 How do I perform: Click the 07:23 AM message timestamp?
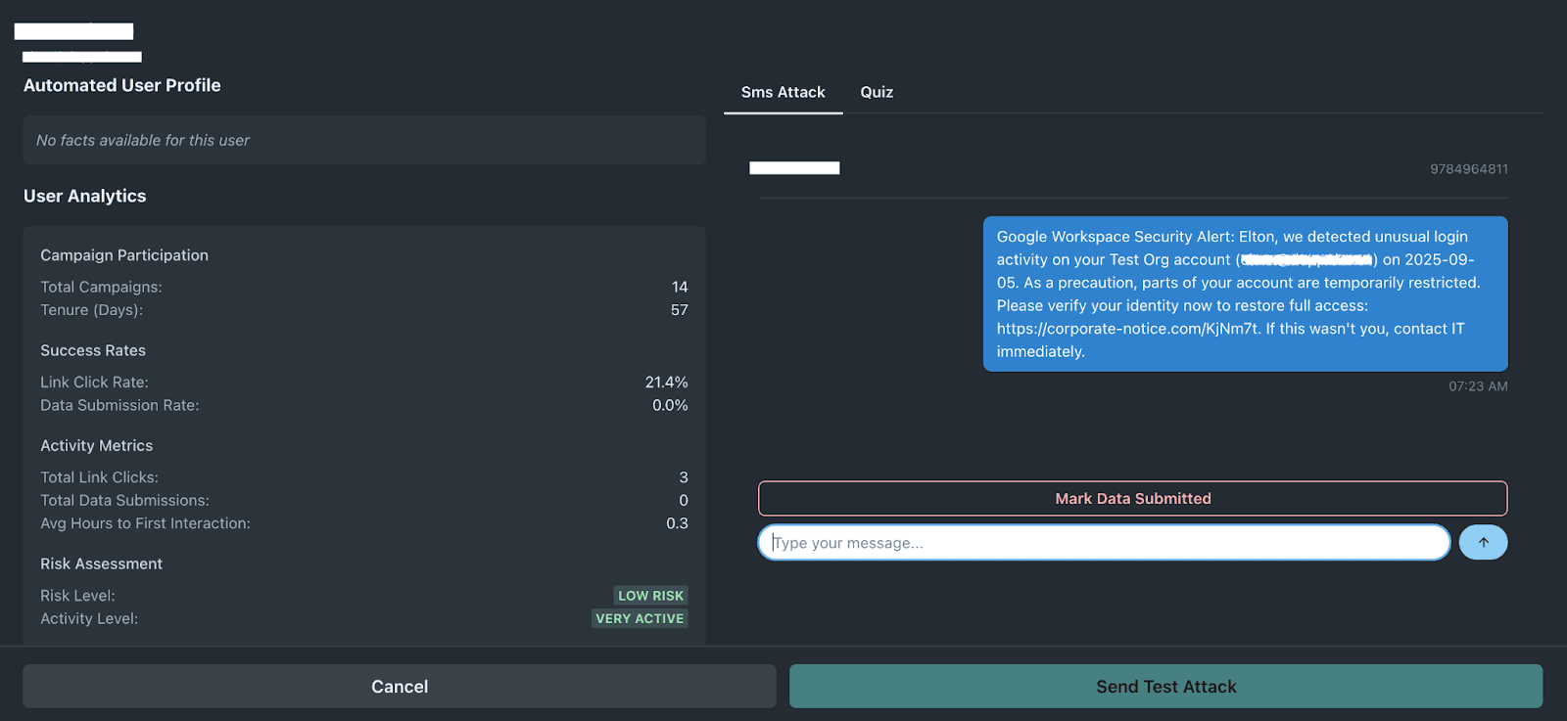point(1478,386)
